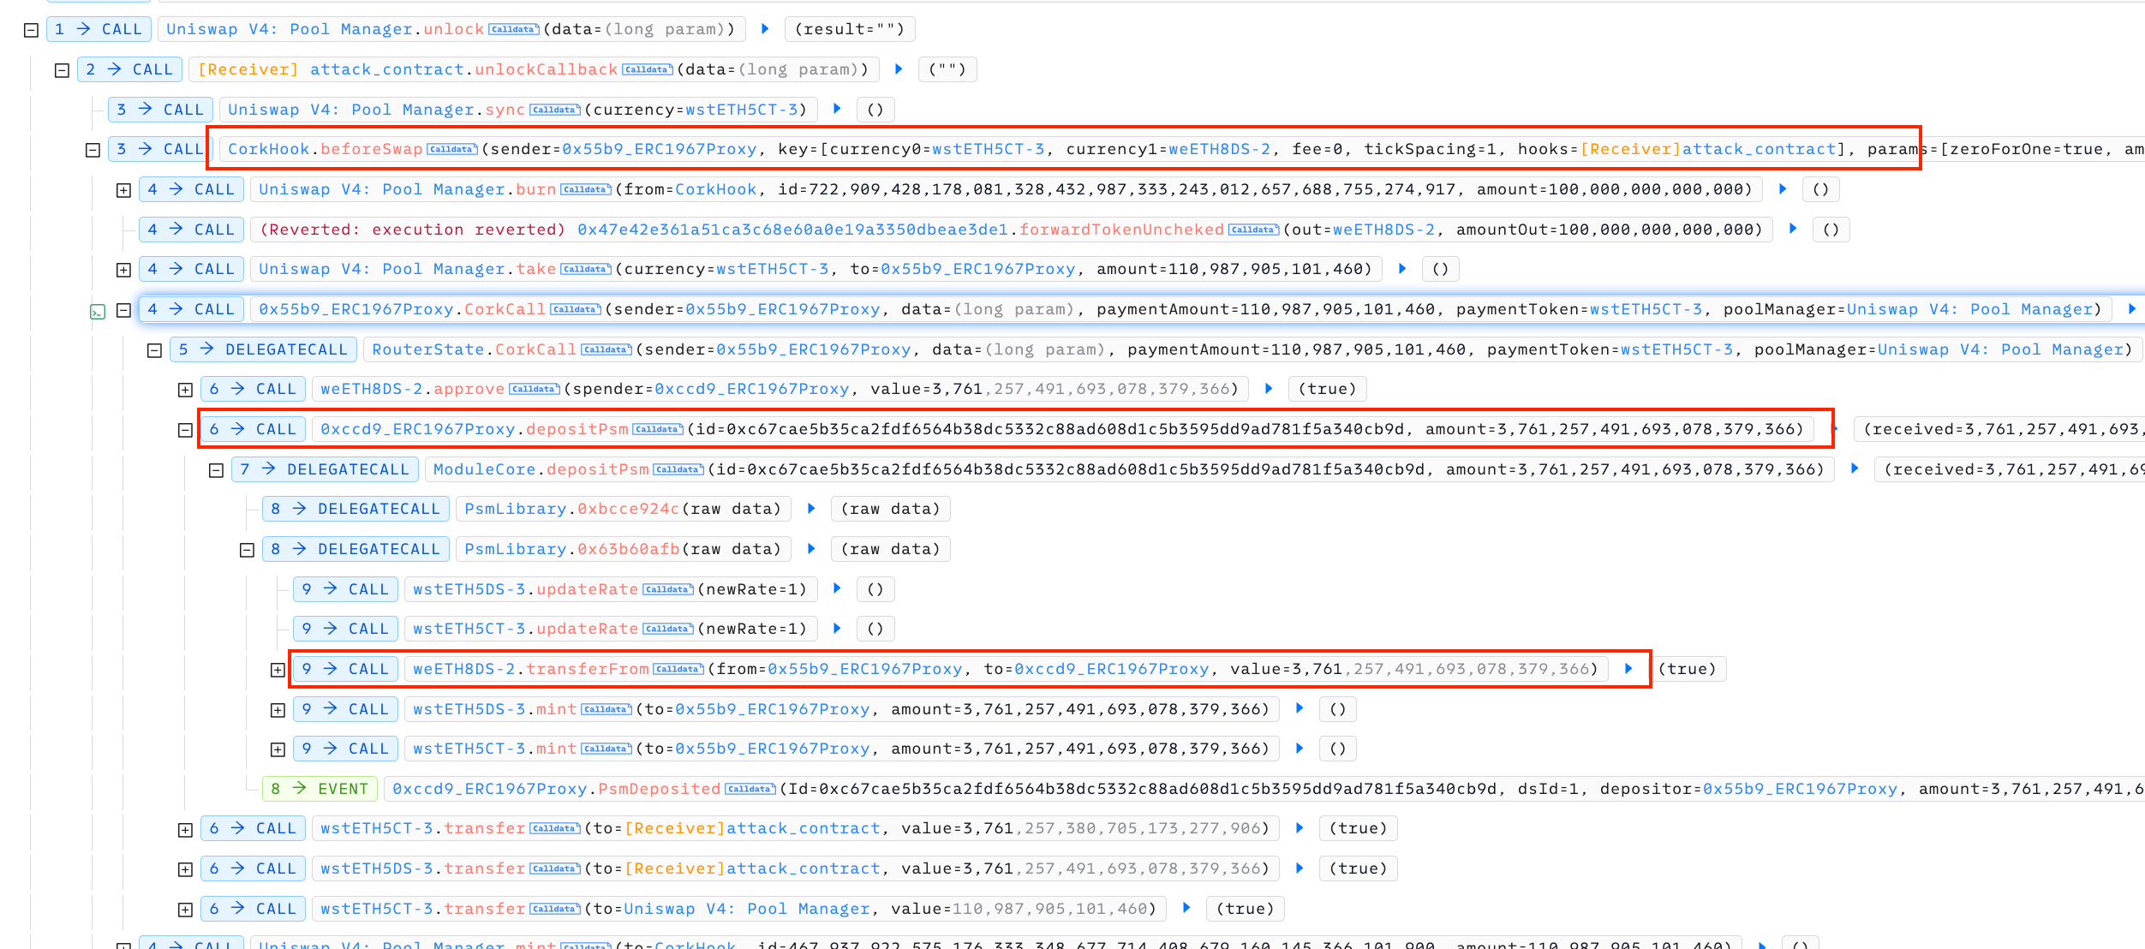Open Calldata badge on wstETH5DS-3.mint row
The image size is (2145, 949).
606,710
